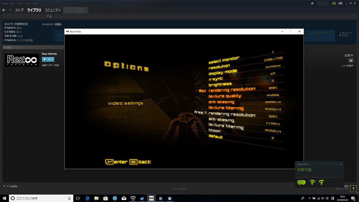This screenshot has height=202, width=359.
Task: Click the green VR mode icon
Action: click(334, 4)
